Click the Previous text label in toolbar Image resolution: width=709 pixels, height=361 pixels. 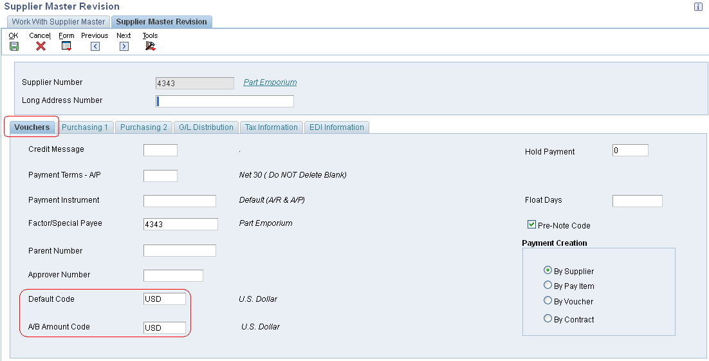(95, 35)
